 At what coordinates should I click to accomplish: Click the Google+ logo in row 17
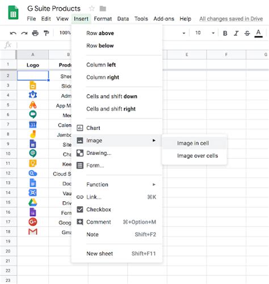[x=33, y=222]
